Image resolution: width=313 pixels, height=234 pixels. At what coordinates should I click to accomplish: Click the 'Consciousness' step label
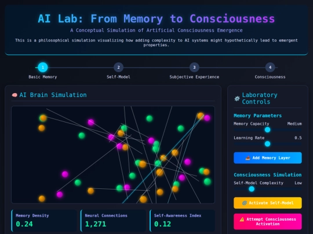click(270, 77)
